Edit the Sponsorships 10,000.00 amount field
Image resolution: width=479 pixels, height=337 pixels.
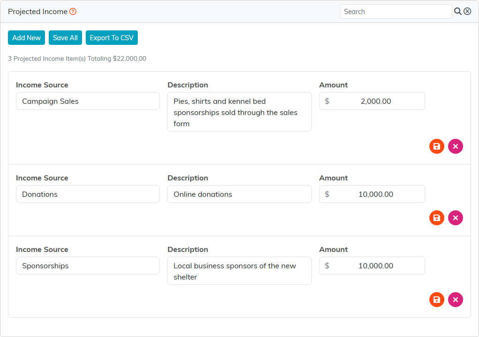372,265
